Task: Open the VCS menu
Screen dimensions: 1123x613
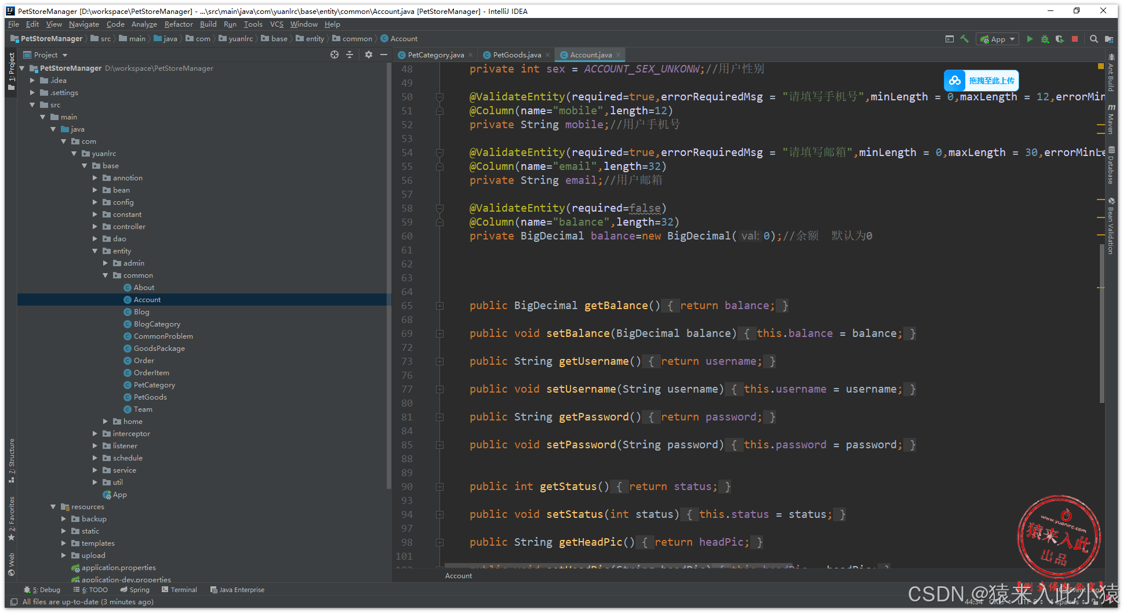Action: pyautogui.click(x=277, y=24)
